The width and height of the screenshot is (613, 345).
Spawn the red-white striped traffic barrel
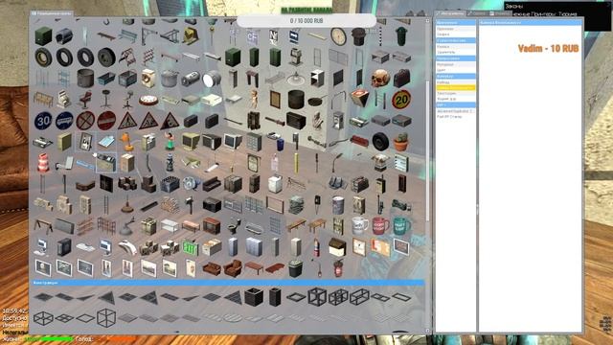(43, 163)
